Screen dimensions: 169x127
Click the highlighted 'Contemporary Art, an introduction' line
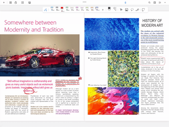pyautogui.click(x=17, y=96)
